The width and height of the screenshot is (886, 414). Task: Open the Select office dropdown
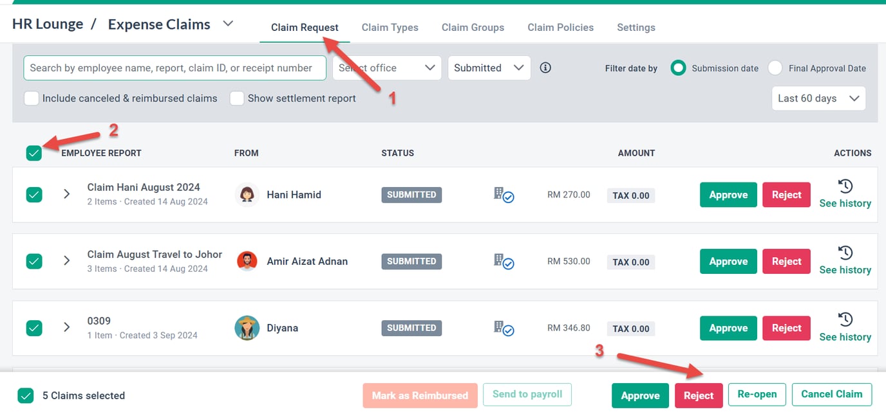[x=386, y=67]
